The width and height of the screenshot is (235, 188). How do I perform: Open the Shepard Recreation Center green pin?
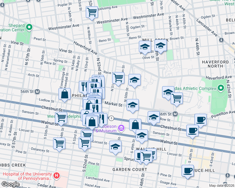click(x=29, y=28)
